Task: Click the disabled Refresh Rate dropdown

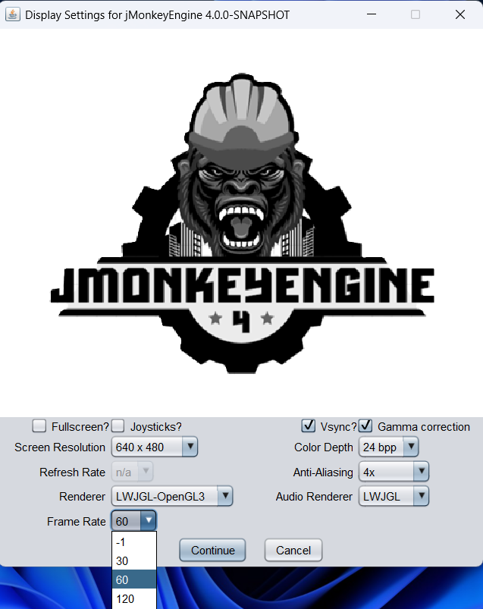Action: coord(132,472)
